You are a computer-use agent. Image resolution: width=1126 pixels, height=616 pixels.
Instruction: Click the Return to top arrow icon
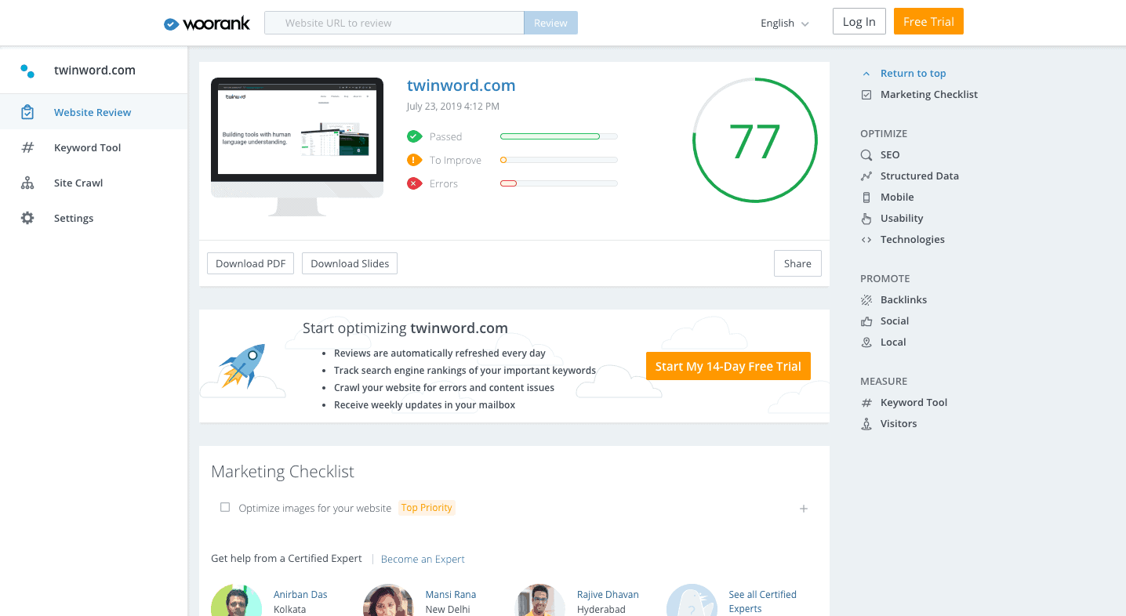tap(866, 74)
